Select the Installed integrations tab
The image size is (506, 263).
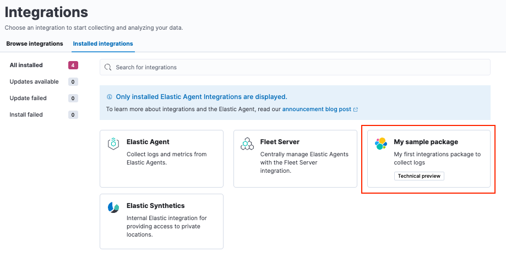click(103, 43)
